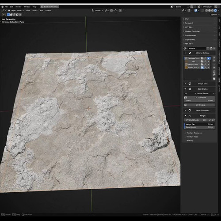Open the Render menu
221x221 pixels.
(x=19, y=7)
